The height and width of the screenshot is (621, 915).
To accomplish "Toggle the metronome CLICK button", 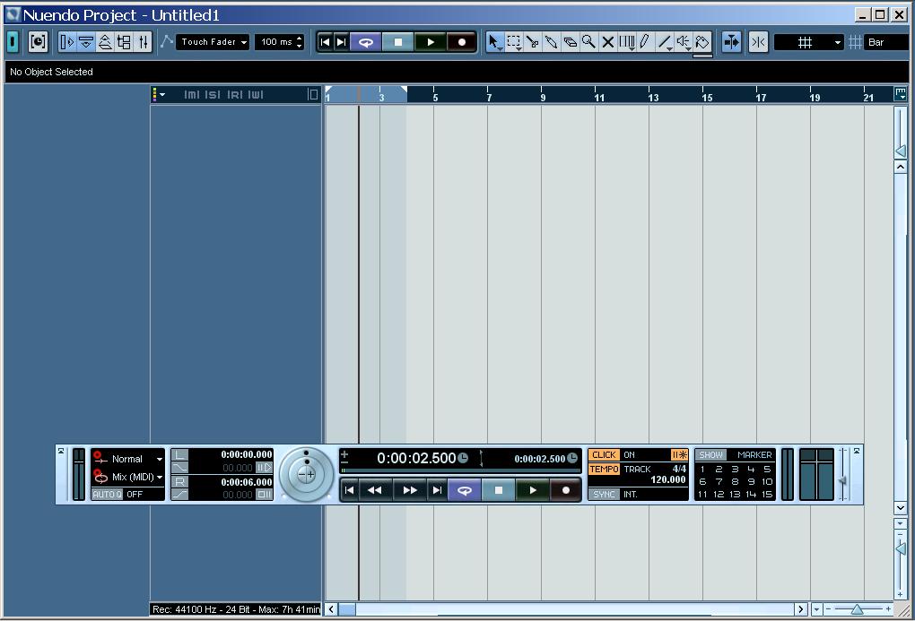I will [604, 455].
